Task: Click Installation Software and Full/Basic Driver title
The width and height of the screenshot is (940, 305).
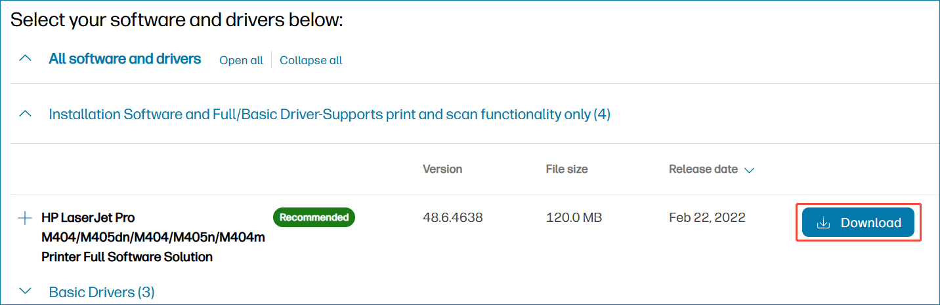Action: click(x=330, y=115)
